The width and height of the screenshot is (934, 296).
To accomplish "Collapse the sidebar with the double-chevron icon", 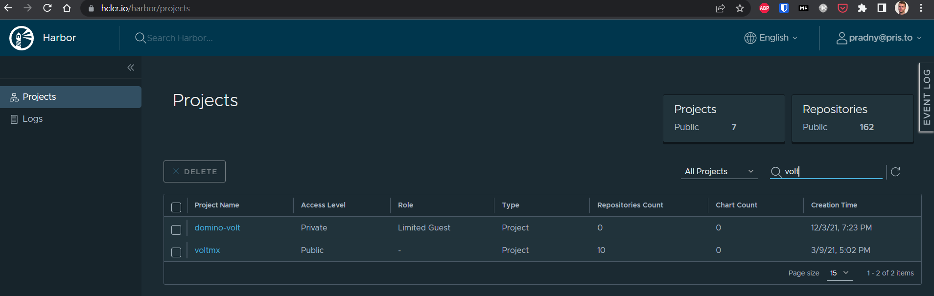I will 131,68.
